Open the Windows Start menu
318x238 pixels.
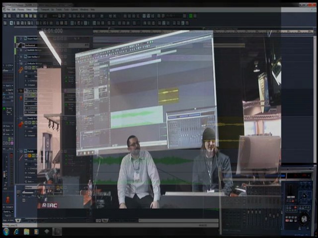6,231
